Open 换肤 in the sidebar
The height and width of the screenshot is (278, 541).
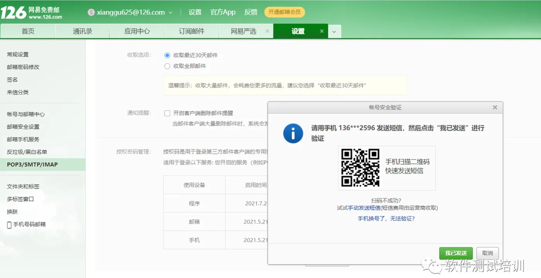point(12,212)
